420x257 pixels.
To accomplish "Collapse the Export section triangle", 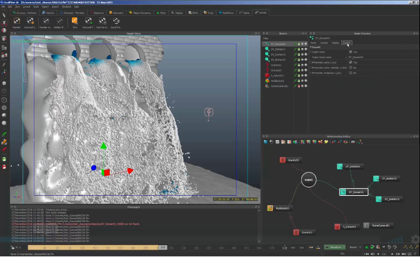I will tap(311, 47).
